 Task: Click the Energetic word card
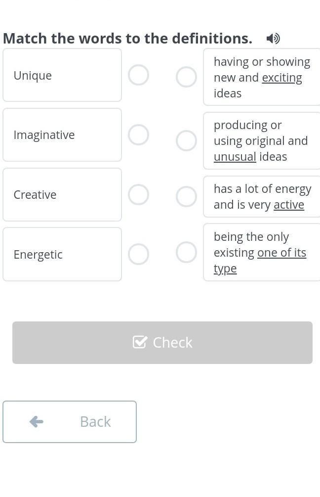tap(62, 254)
